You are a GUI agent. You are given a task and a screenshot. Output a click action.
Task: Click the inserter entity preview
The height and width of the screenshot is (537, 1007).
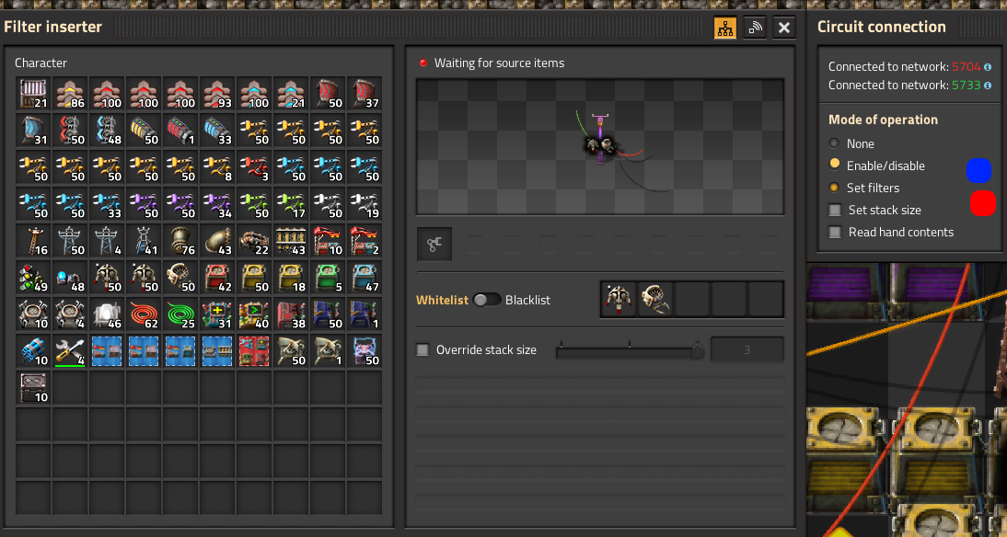[x=600, y=146]
